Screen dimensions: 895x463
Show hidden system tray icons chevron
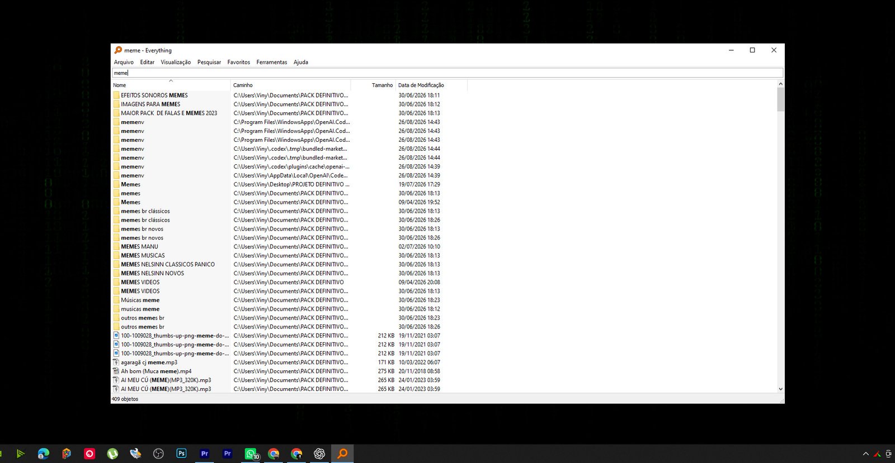point(865,454)
